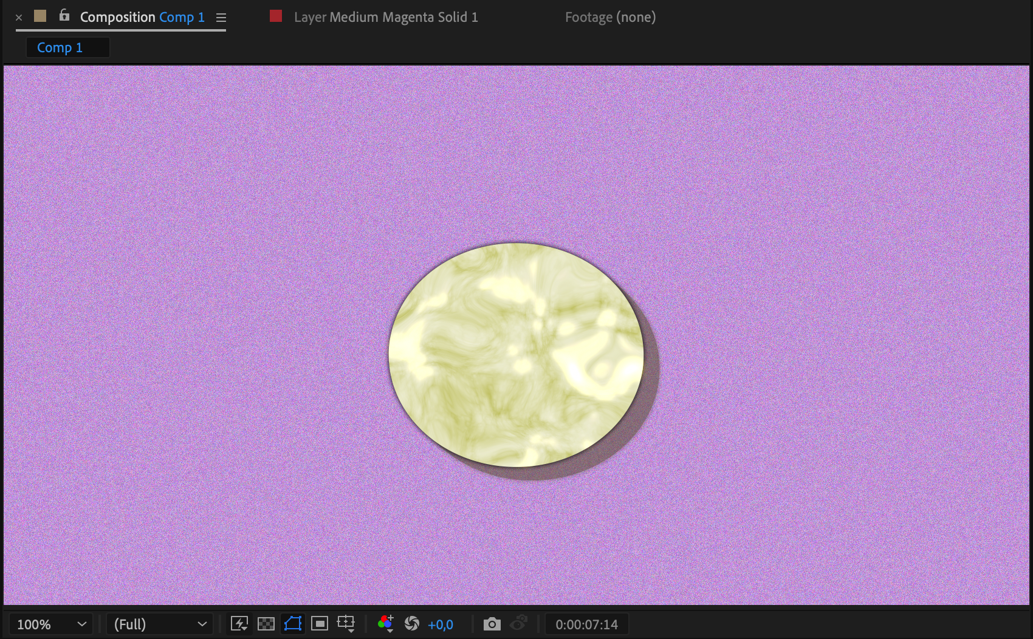Select the marbled ellipse in the viewer

516,355
